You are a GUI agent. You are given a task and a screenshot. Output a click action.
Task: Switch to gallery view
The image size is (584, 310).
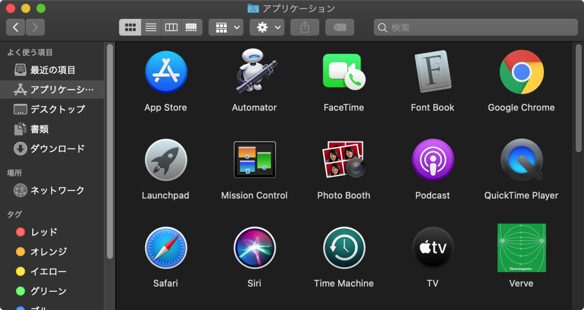(x=192, y=27)
